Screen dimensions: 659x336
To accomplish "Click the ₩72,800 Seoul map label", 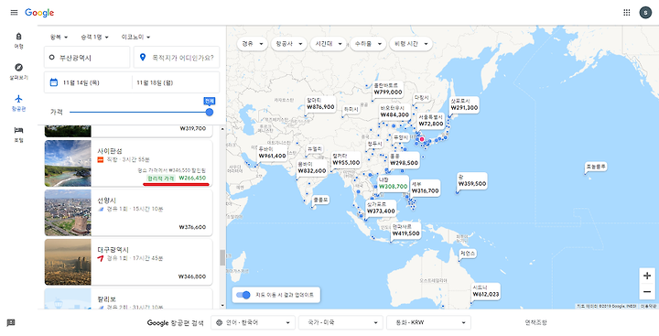I will 431,120.
